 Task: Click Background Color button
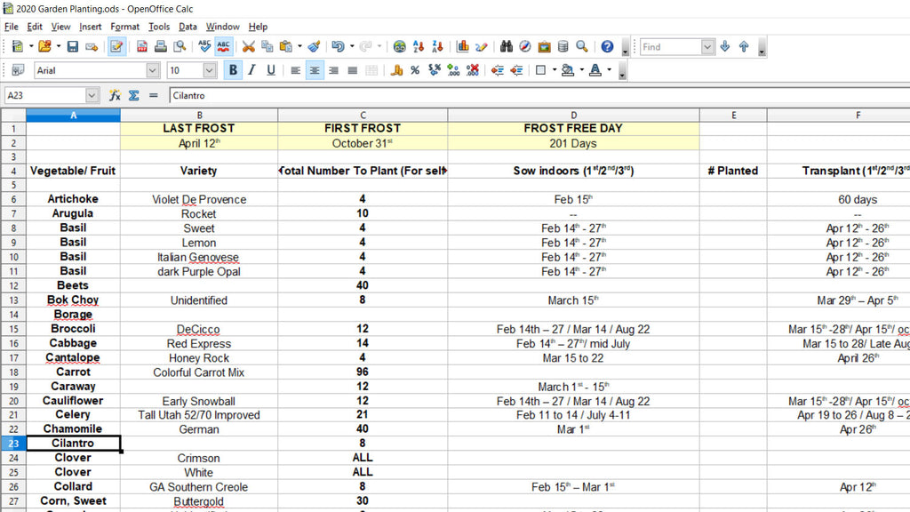(x=568, y=70)
